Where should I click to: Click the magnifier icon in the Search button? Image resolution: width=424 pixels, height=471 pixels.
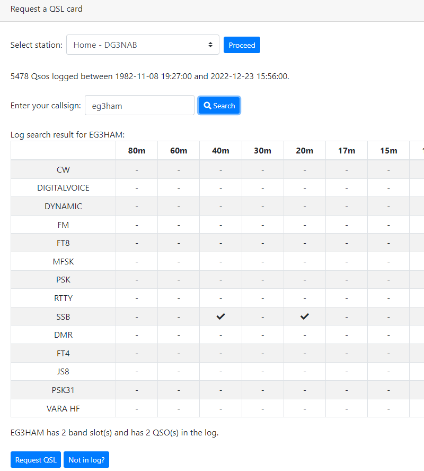pos(207,105)
